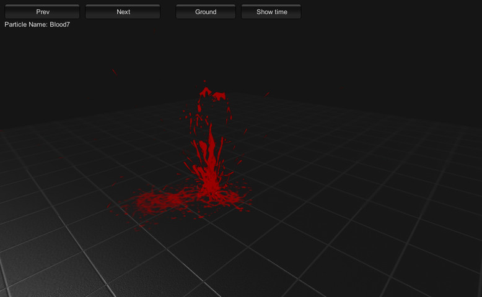Click the red droplet streak right of spout top
The height and width of the screenshot is (297, 482).
266,94
